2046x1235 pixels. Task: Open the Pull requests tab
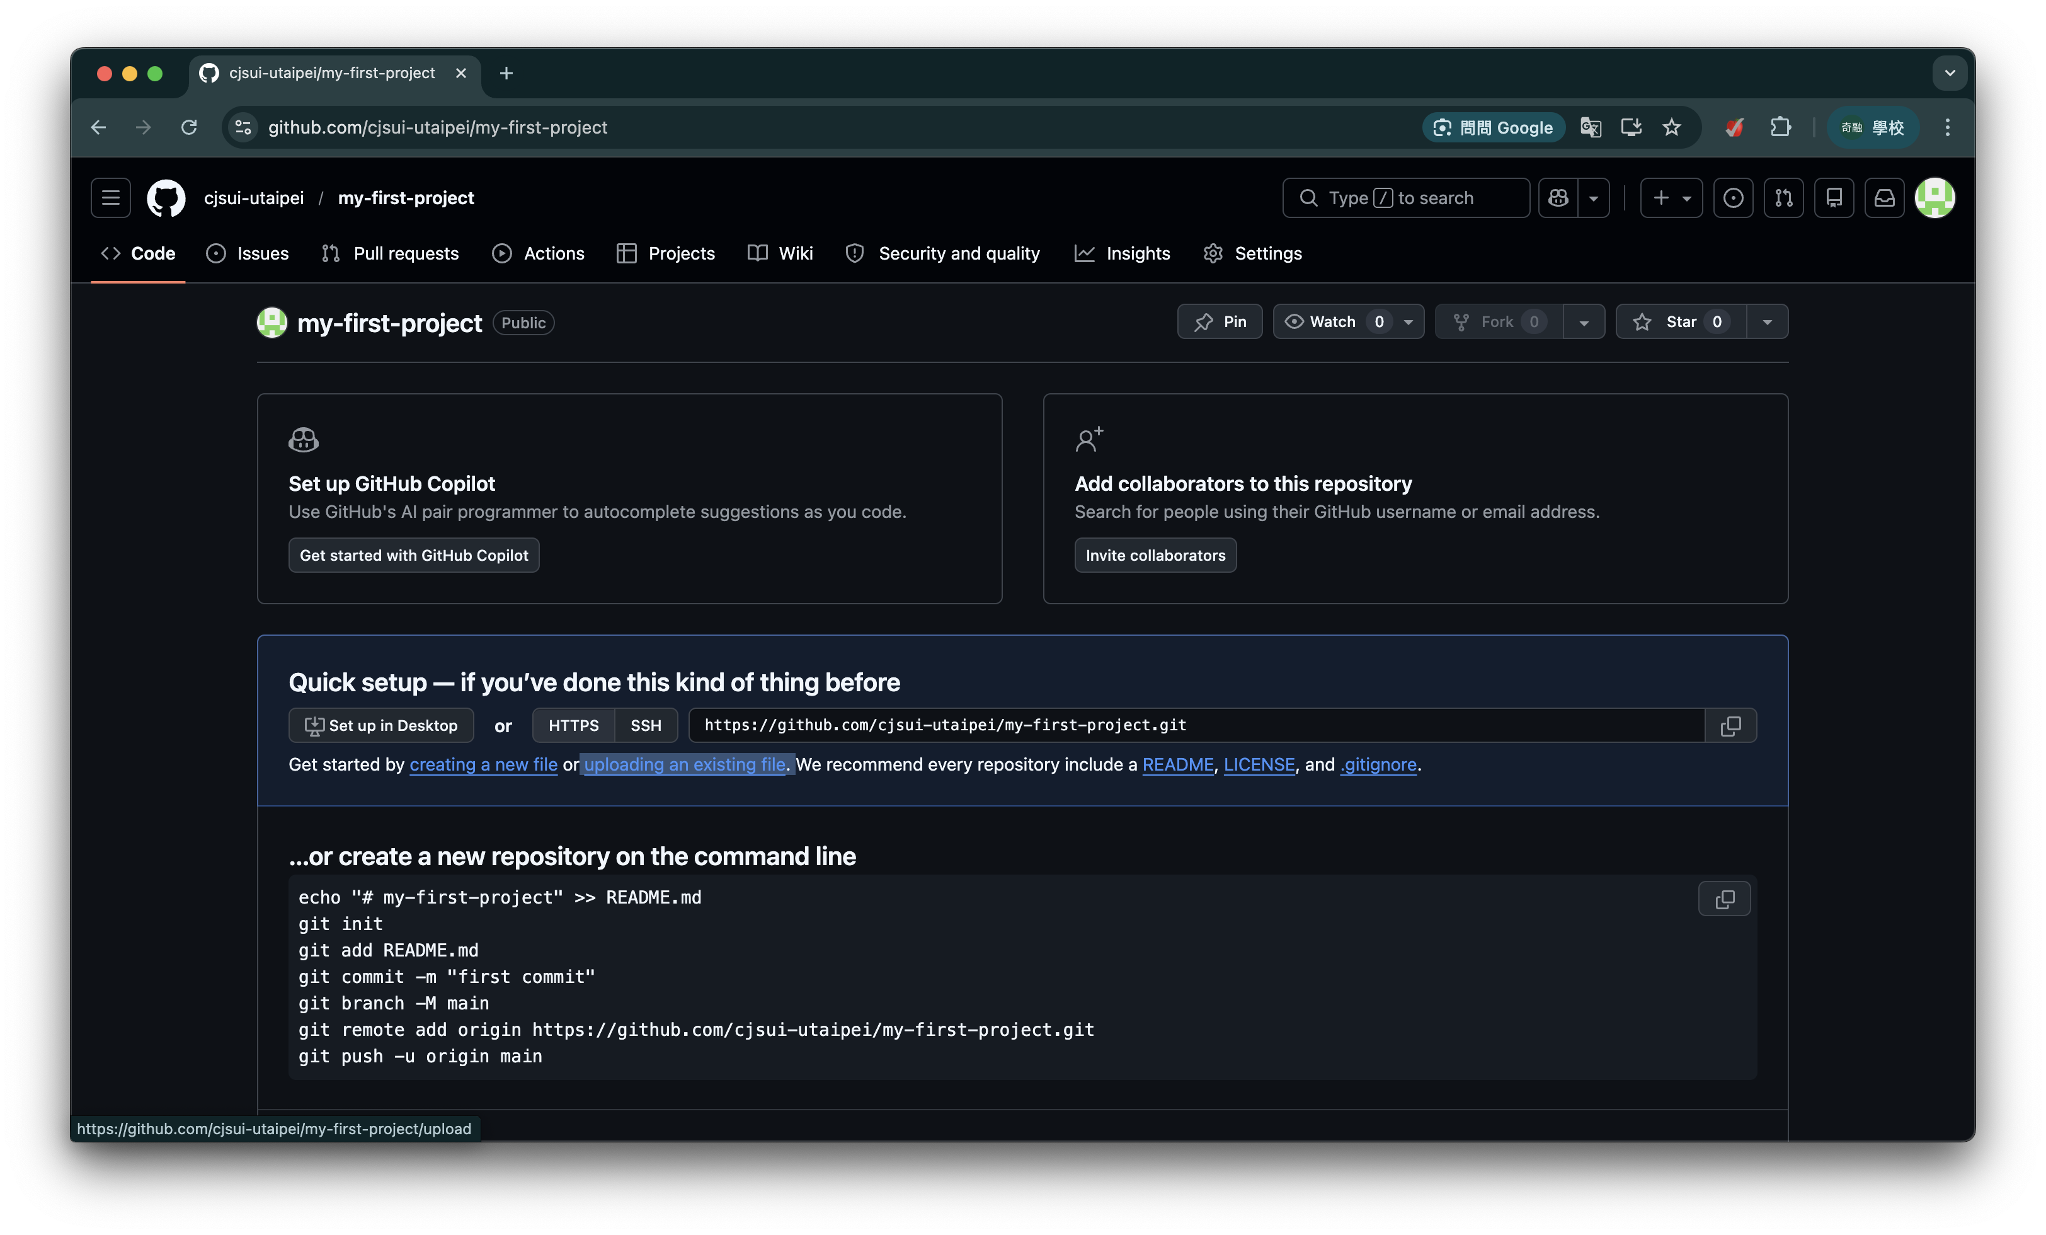point(391,253)
